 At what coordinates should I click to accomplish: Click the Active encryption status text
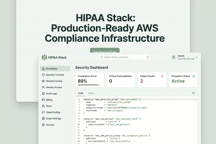point(178,81)
